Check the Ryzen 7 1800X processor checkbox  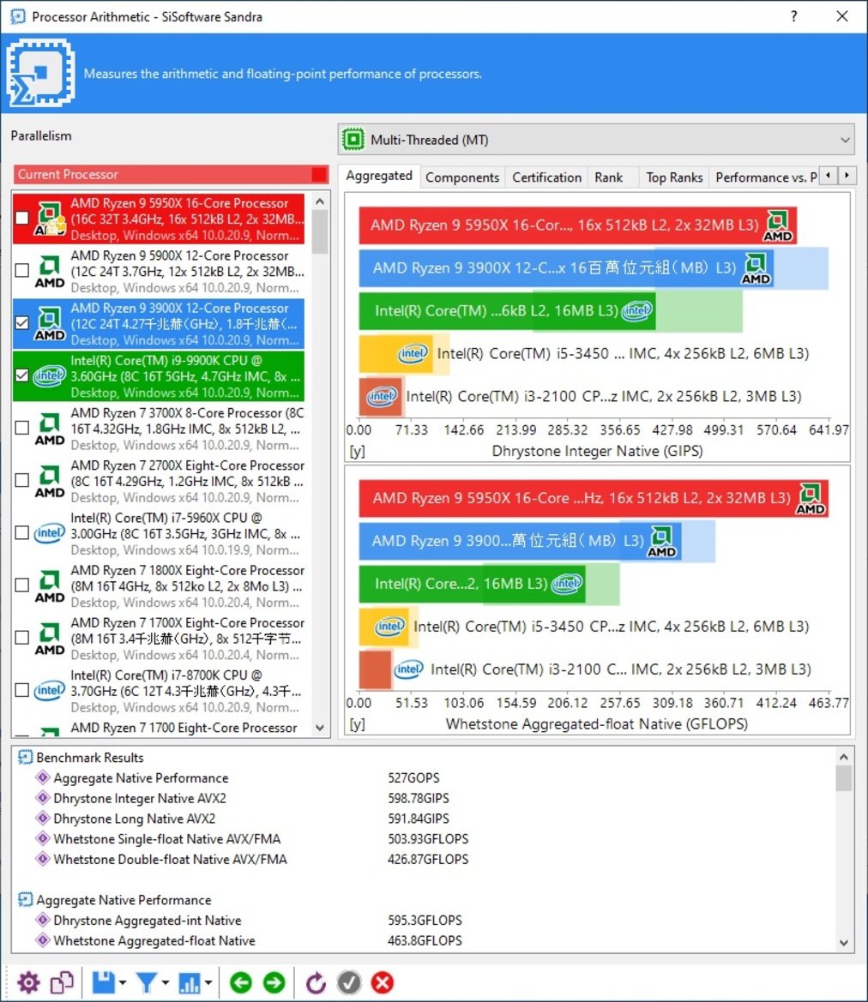[22, 585]
